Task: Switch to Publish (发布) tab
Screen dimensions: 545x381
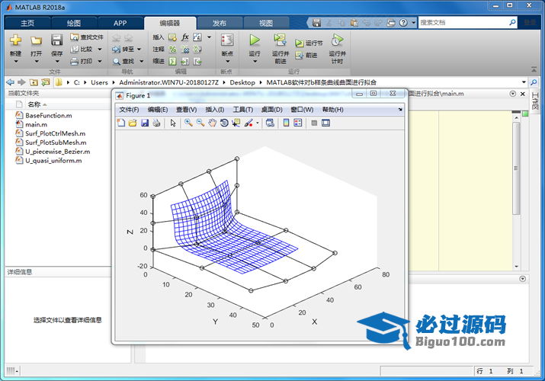Action: click(x=220, y=24)
